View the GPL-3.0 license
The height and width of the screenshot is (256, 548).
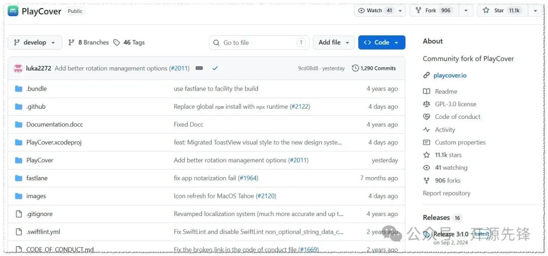point(455,104)
